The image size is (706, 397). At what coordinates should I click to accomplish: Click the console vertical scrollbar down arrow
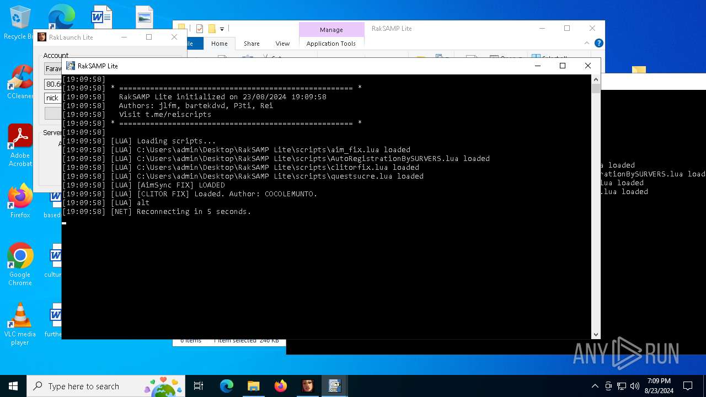tap(596, 334)
